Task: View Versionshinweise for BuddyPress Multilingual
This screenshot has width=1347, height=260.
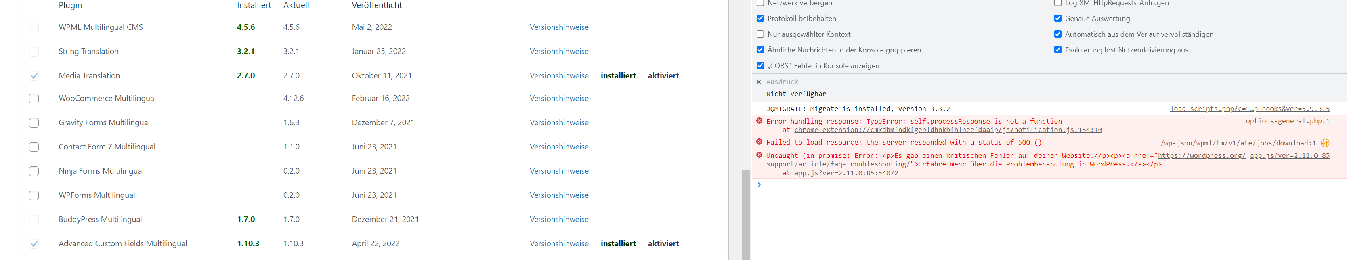Action: click(x=559, y=220)
